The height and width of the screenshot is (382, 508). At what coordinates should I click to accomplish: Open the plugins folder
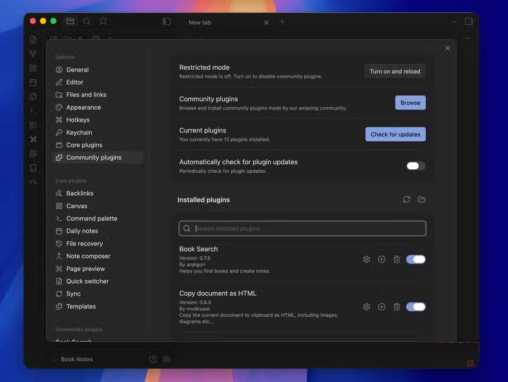pos(422,200)
